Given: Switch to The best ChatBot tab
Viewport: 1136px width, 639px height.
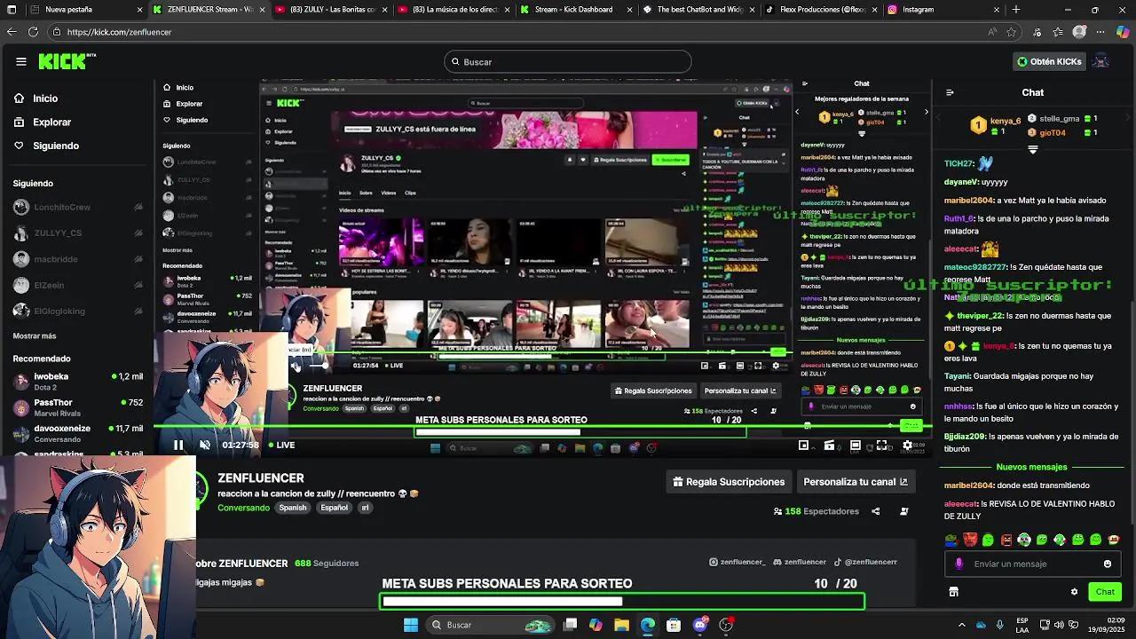Looking at the screenshot, I should (x=697, y=10).
